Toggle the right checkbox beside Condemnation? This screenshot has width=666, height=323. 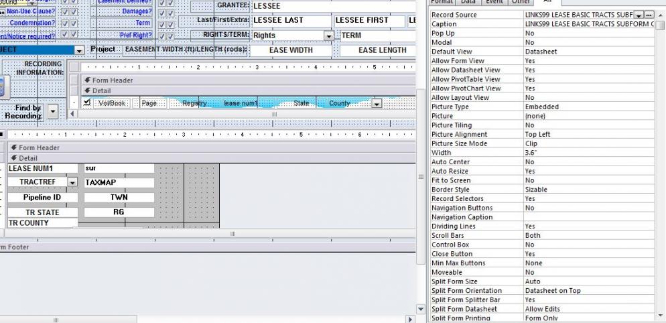(74, 23)
